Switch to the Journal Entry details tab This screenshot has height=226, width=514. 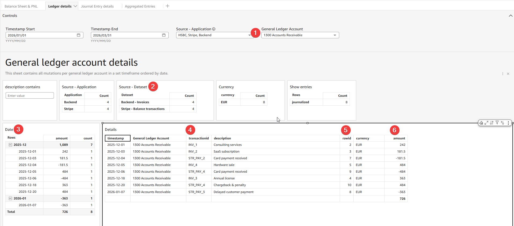pos(97,6)
